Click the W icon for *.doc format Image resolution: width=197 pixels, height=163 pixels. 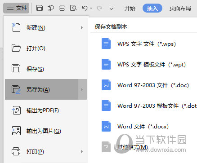click(x=106, y=85)
